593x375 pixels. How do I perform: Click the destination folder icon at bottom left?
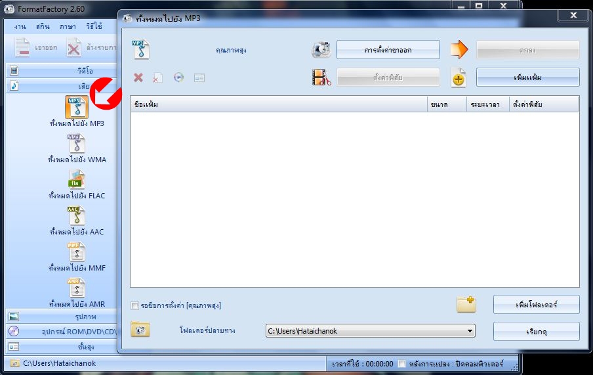click(140, 330)
